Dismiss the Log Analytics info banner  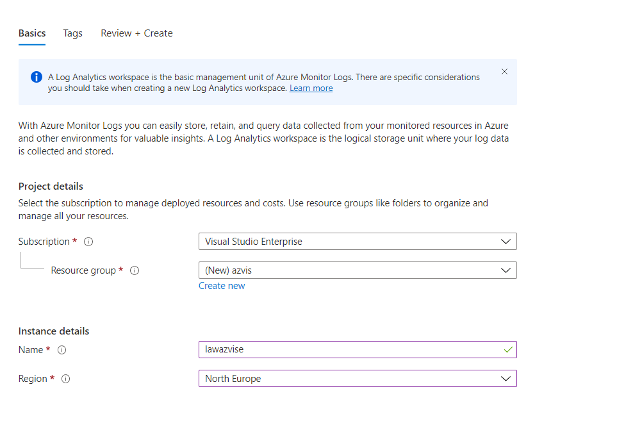point(504,71)
